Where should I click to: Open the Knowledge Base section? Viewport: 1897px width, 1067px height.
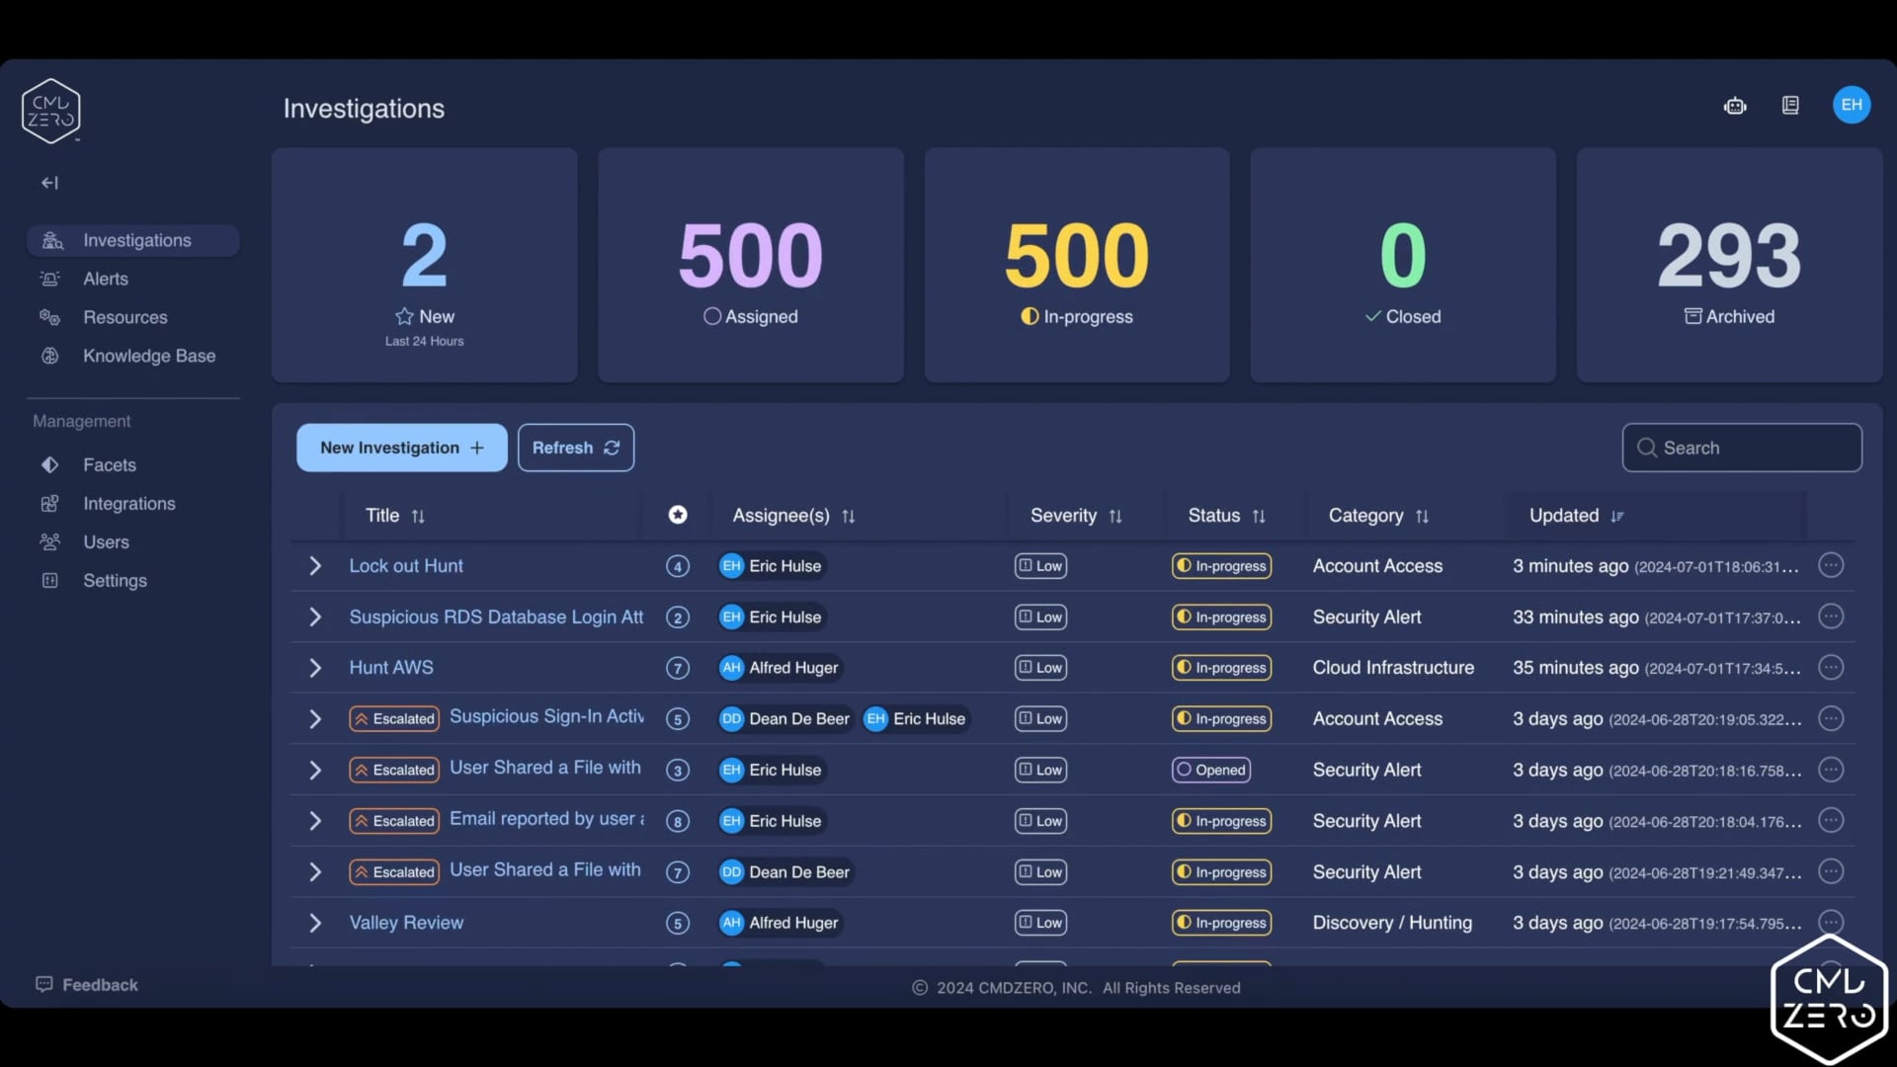148,356
